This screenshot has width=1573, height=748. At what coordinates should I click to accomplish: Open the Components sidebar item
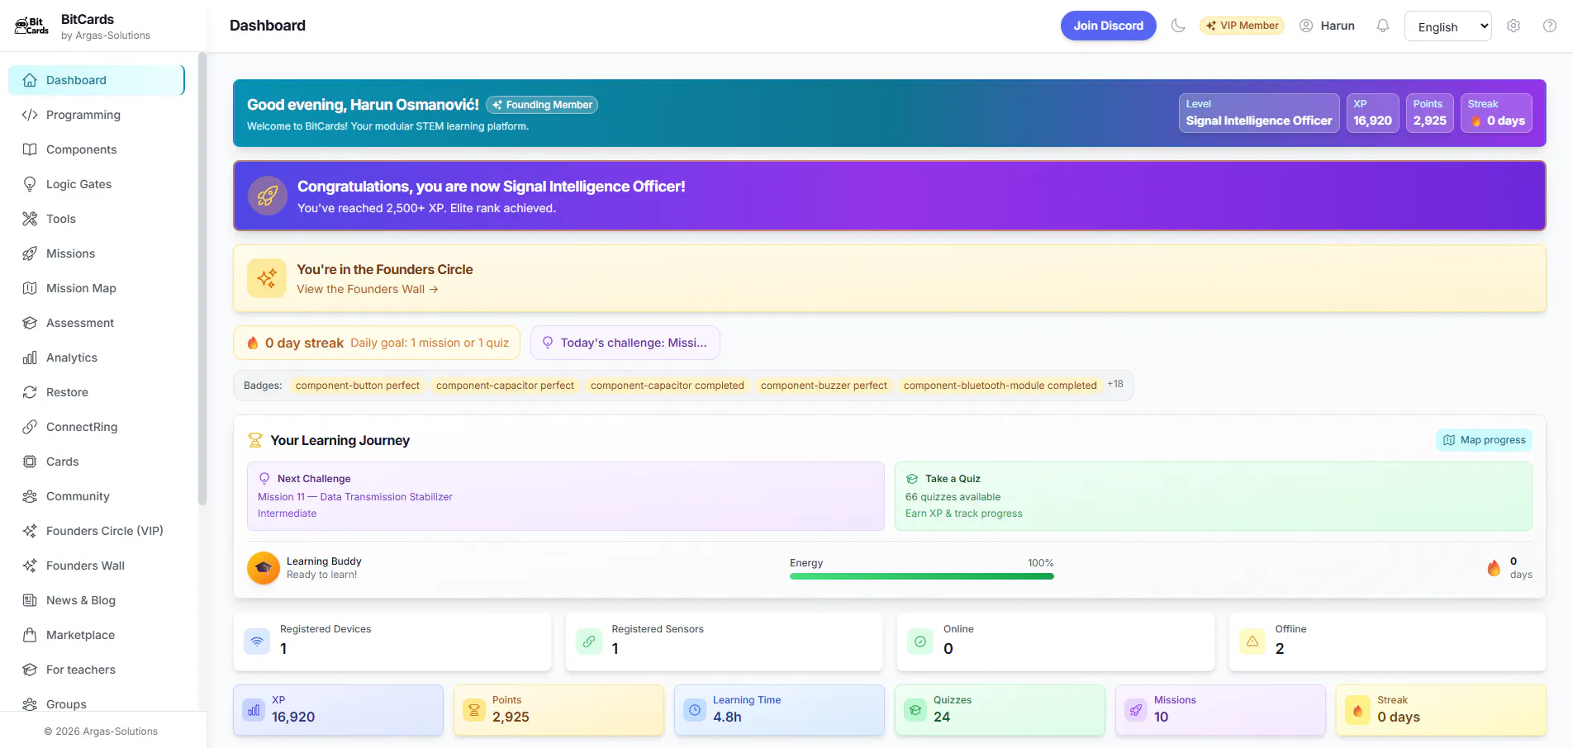[x=97, y=149]
